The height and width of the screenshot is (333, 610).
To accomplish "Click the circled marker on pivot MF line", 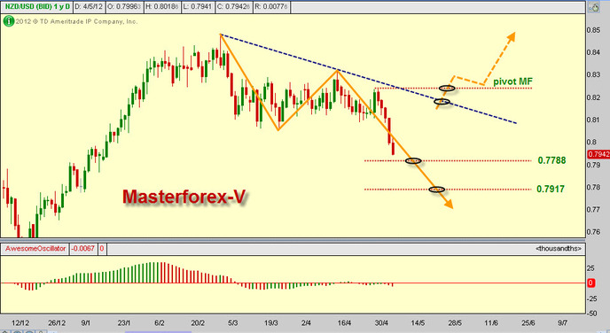I will coord(447,89).
